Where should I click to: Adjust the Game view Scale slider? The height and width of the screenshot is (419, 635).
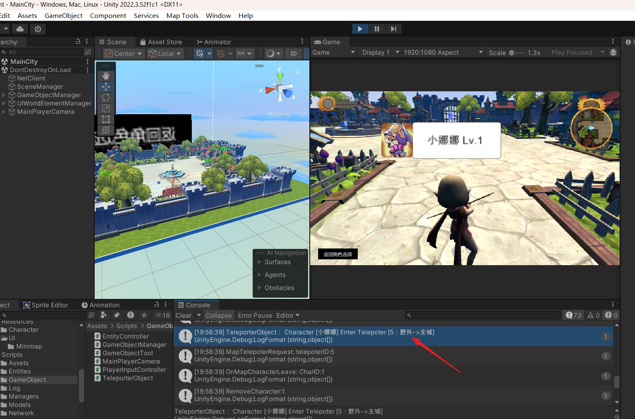tap(512, 53)
